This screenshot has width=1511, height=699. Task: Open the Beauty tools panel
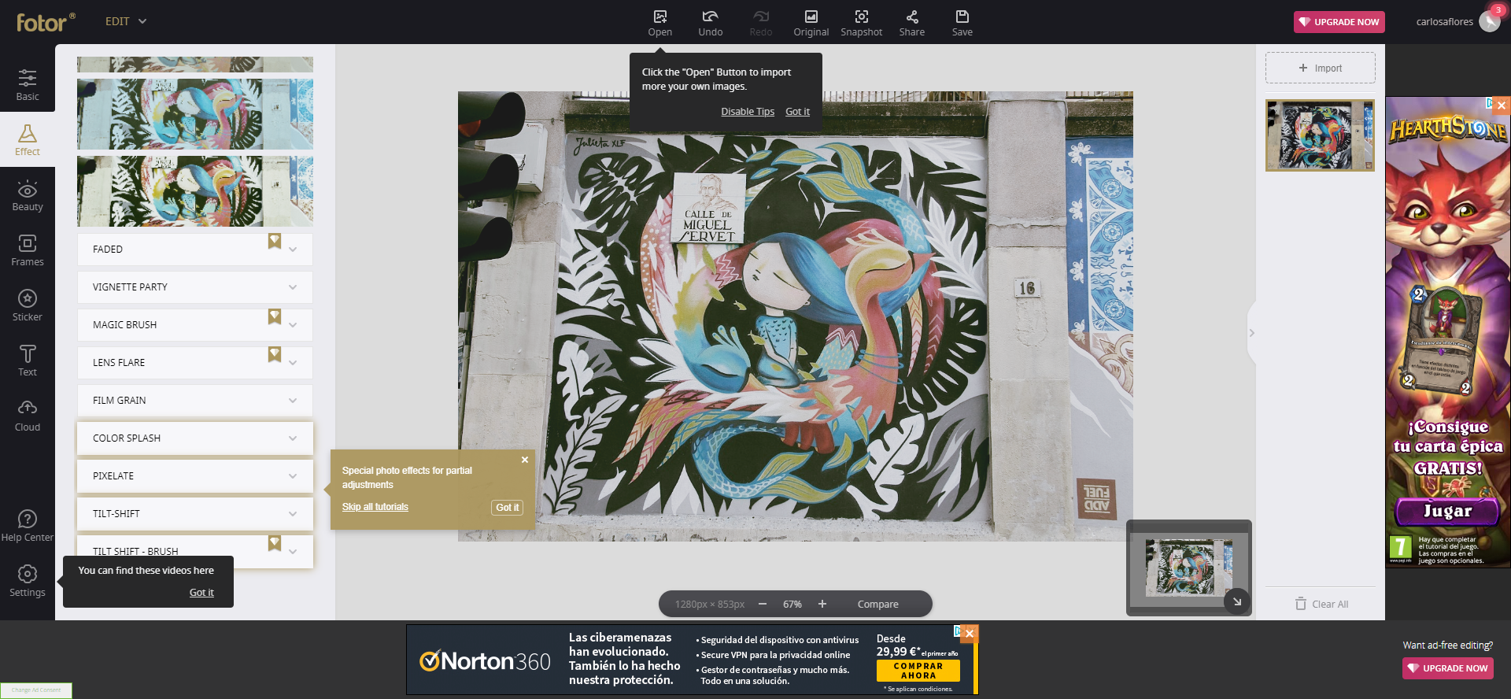28,195
